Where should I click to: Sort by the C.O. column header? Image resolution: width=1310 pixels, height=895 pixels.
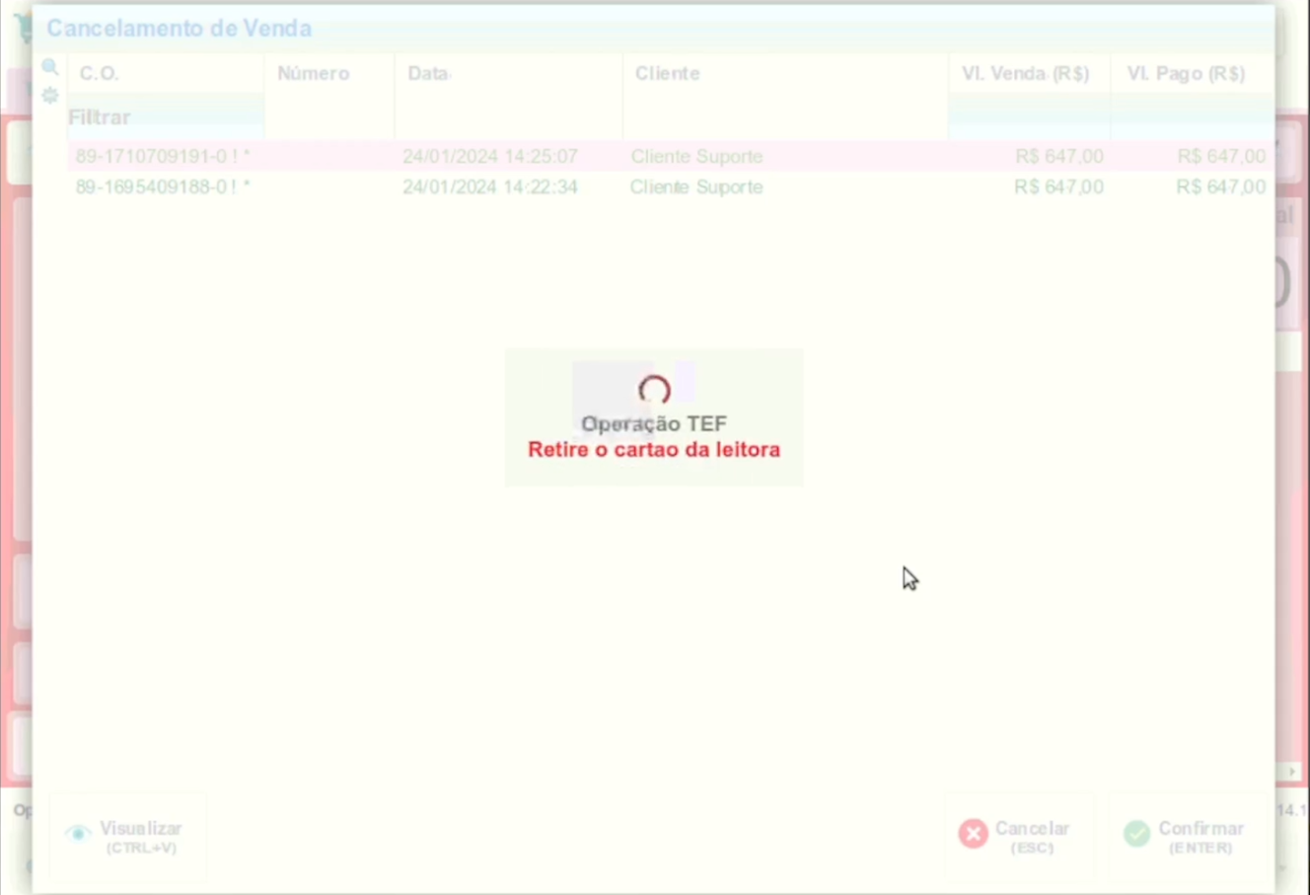(99, 74)
